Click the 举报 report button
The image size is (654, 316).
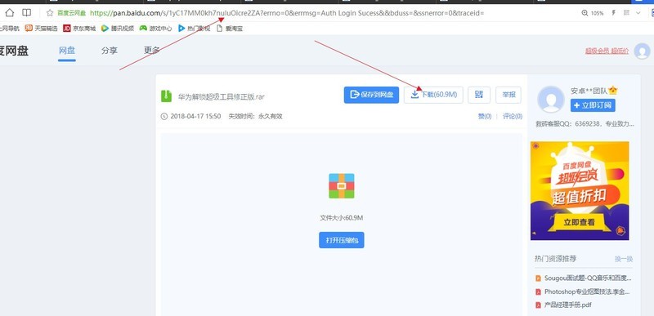(x=508, y=95)
